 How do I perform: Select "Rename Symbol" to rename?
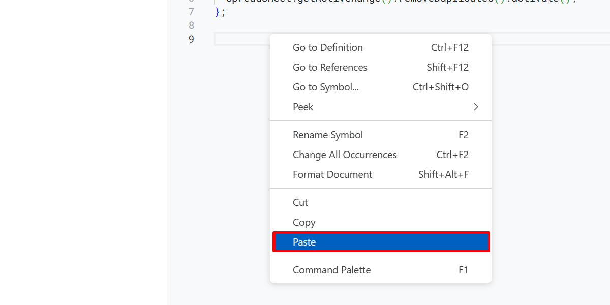pos(327,135)
